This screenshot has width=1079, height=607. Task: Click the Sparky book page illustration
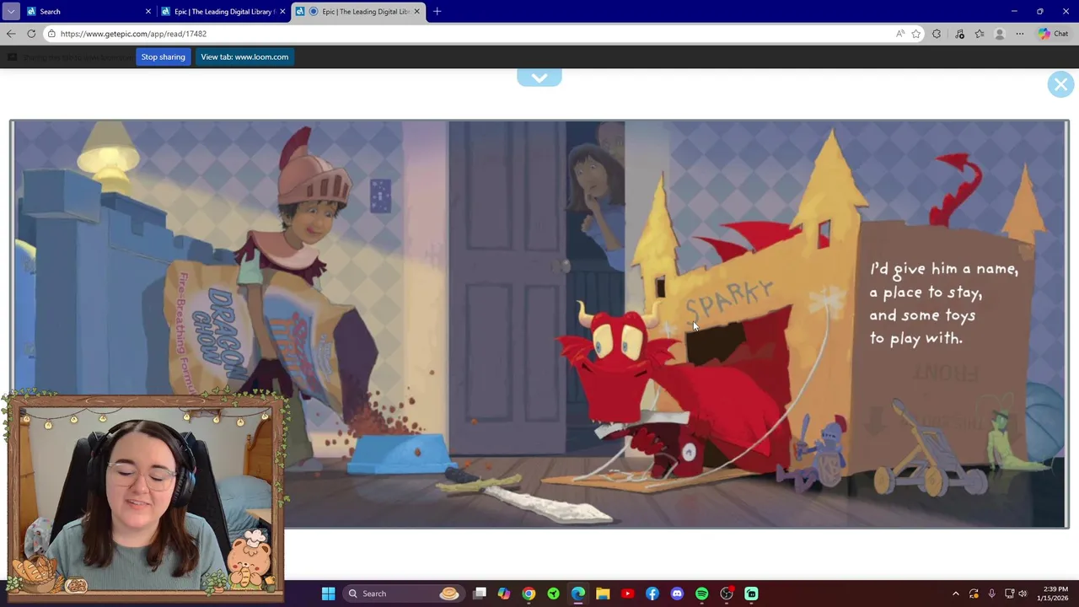(x=539, y=324)
